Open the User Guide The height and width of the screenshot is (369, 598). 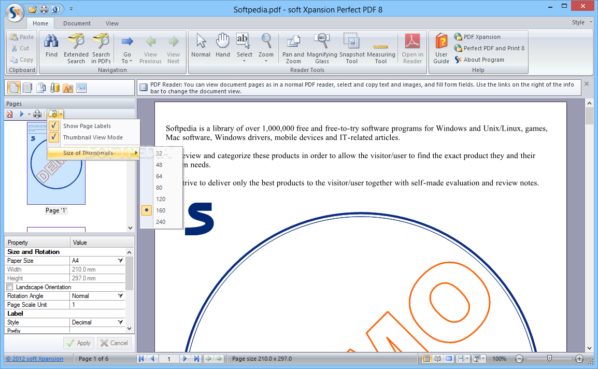pyautogui.click(x=442, y=49)
